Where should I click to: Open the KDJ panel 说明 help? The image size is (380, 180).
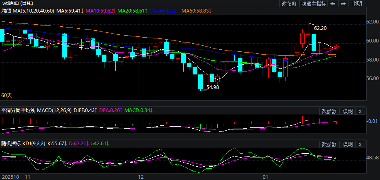click(x=348, y=144)
